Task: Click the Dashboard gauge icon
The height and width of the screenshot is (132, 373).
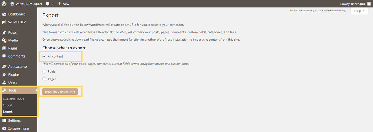Action: (4, 14)
